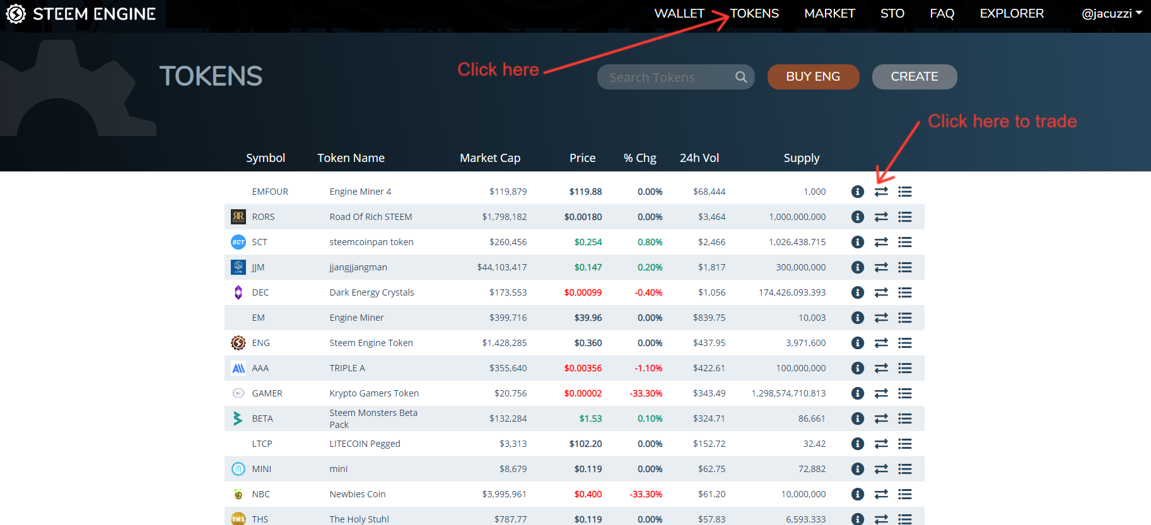Show info for NBC token

858,494
